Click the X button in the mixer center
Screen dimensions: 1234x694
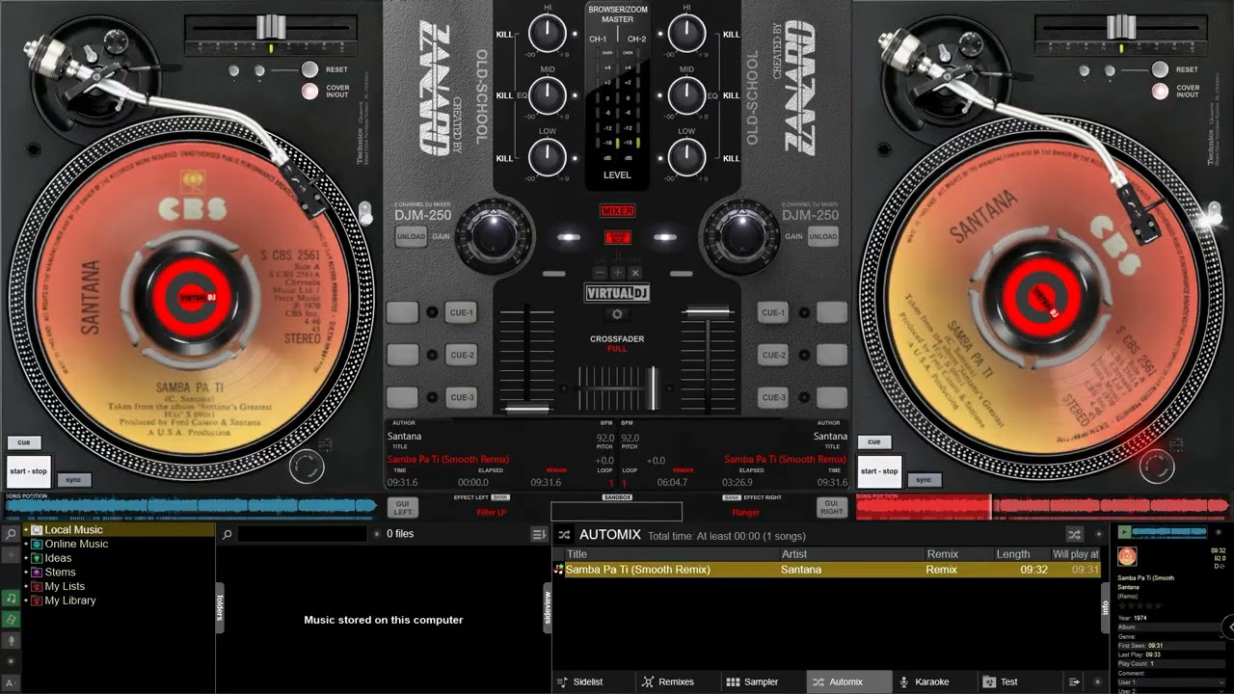(636, 274)
